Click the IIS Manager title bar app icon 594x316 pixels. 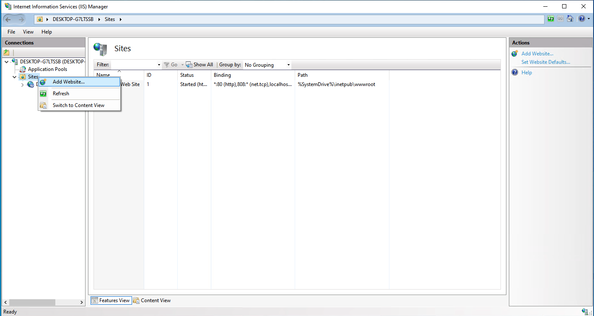[x=8, y=6]
